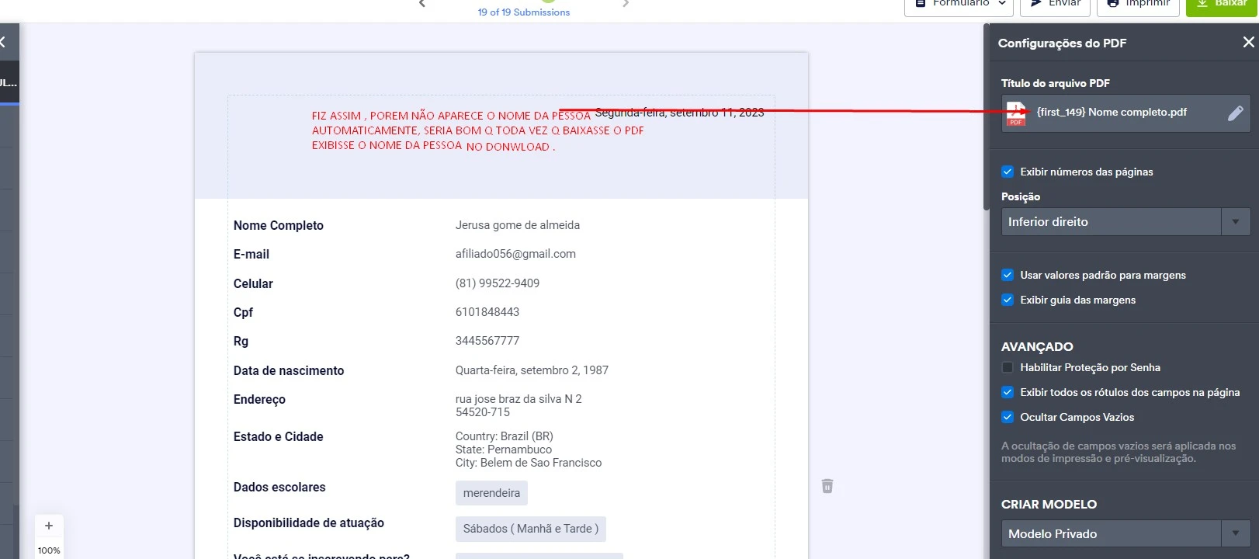Click the Jerusa gome de almeida value
The width and height of the screenshot is (1259, 559).
[518, 225]
